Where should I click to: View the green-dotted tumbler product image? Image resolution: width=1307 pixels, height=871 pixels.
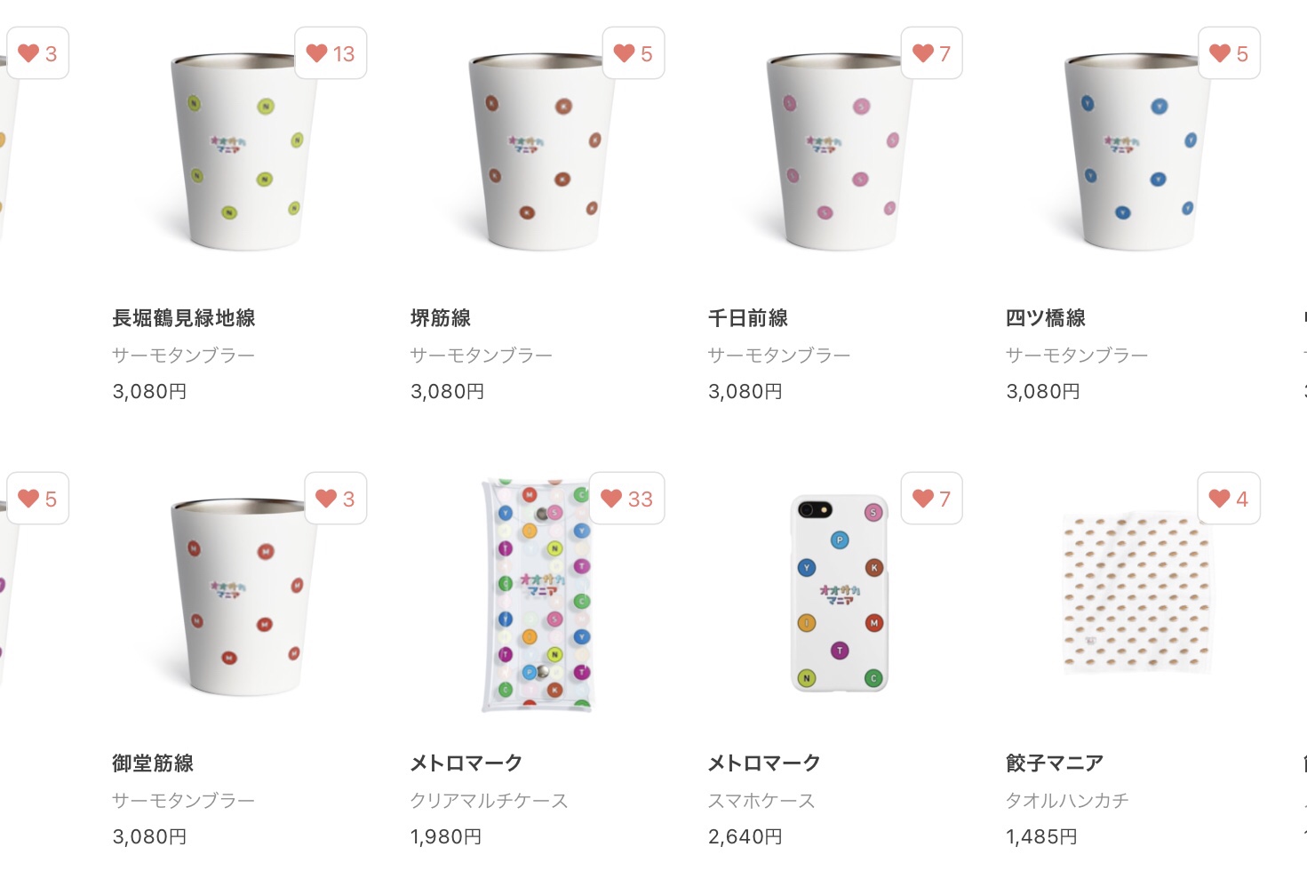pos(243,151)
